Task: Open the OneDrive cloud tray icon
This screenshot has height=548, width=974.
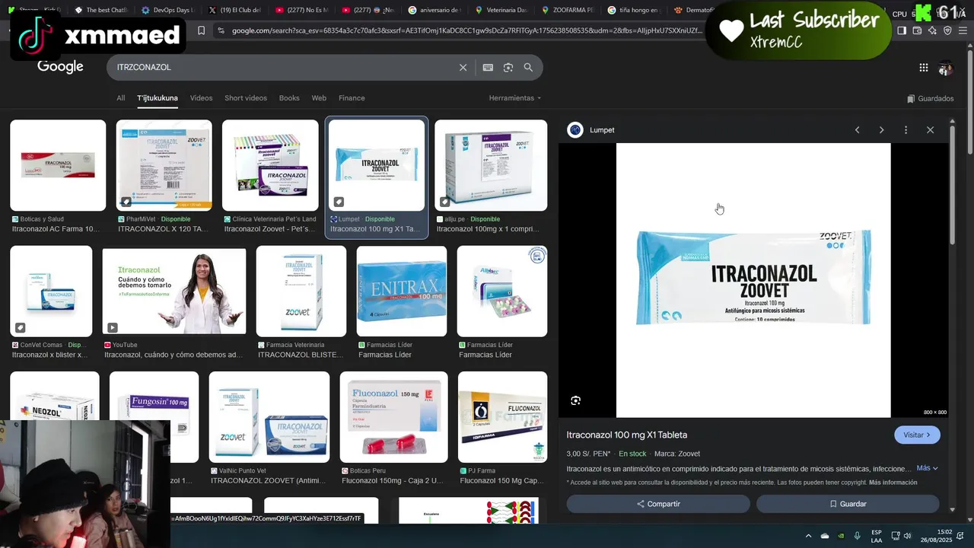Action: tap(825, 536)
